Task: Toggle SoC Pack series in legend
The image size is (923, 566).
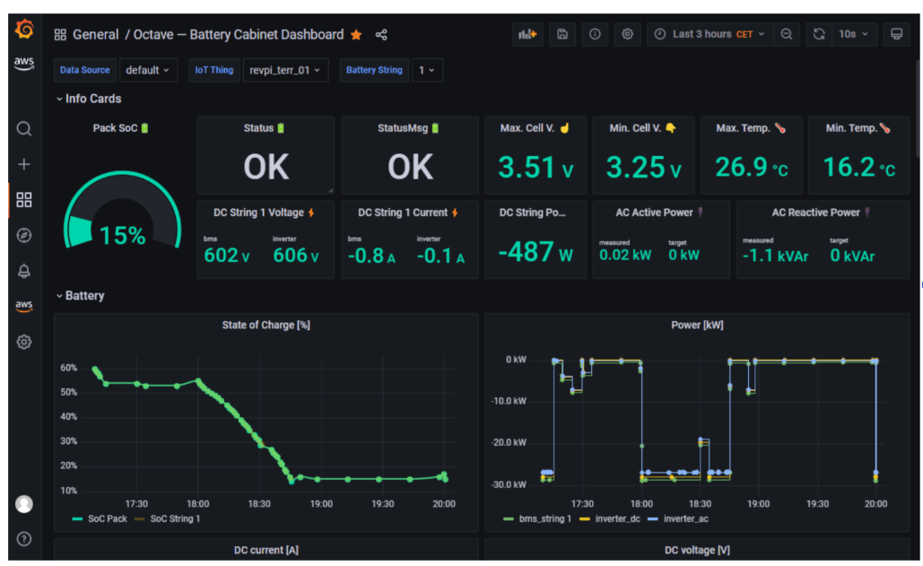Action: tap(107, 518)
